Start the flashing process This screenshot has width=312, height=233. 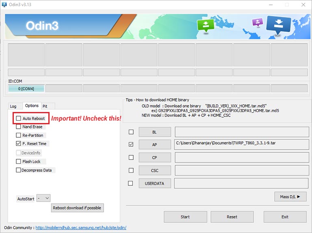click(185, 217)
